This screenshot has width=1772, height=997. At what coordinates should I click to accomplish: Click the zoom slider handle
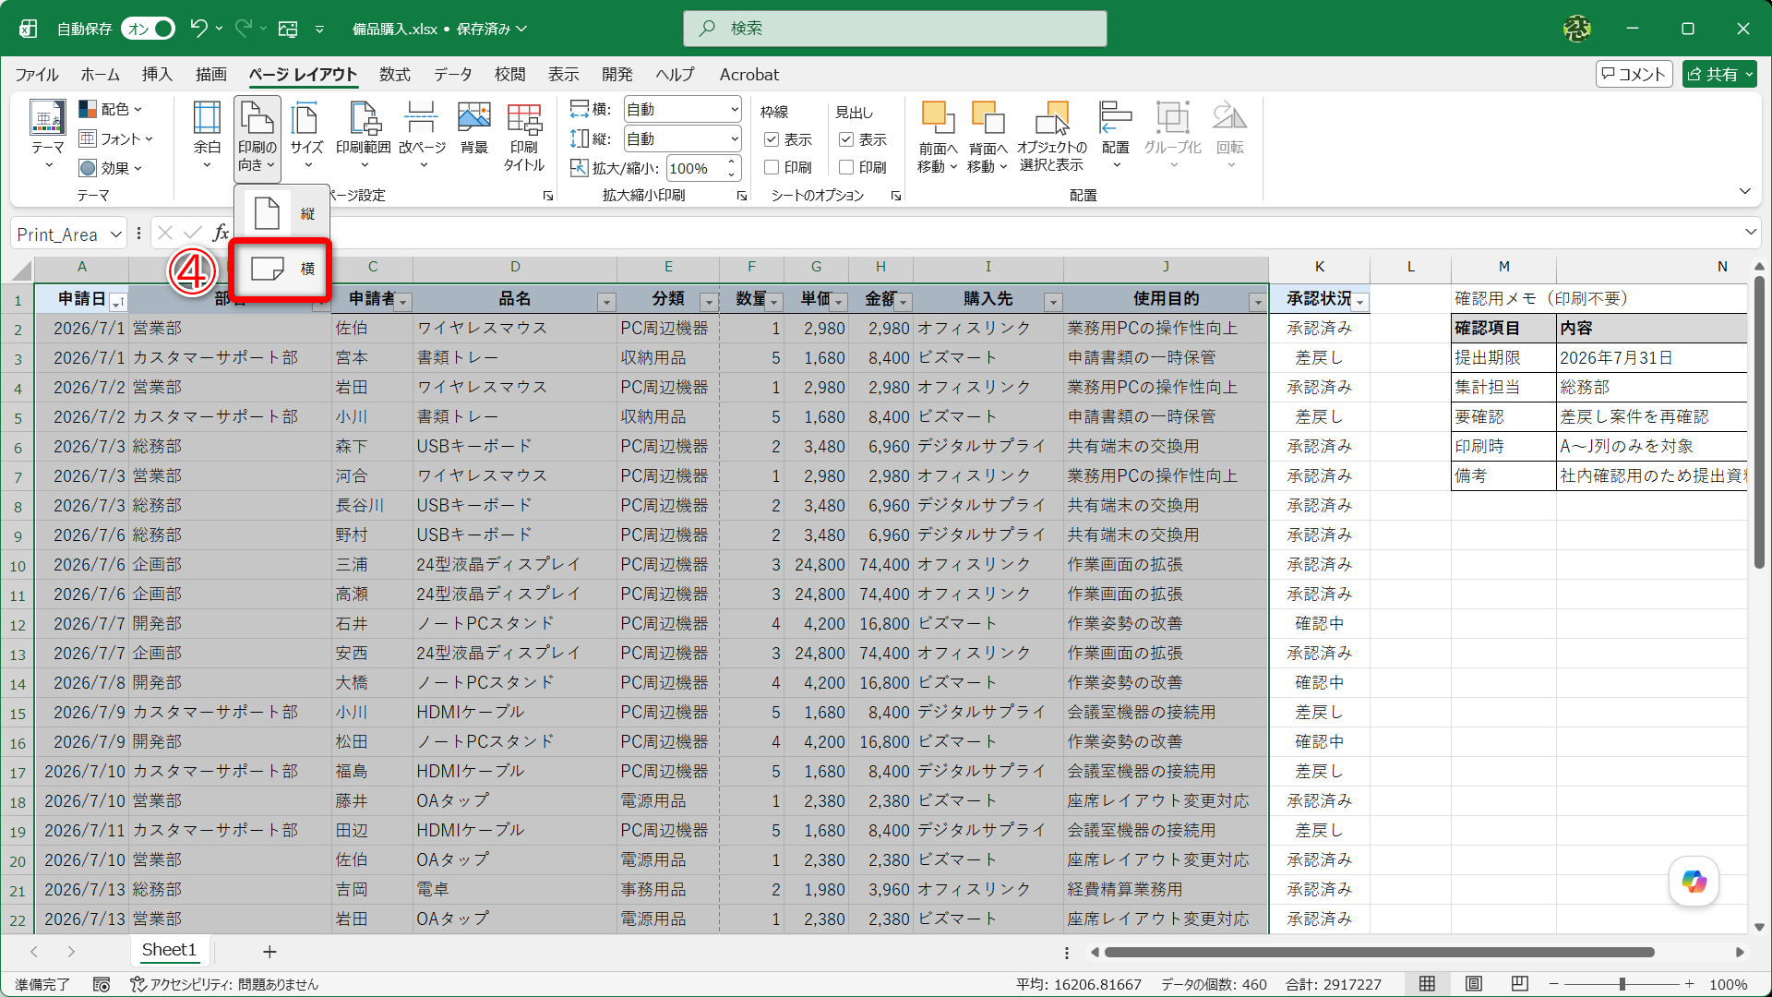pos(1622,984)
